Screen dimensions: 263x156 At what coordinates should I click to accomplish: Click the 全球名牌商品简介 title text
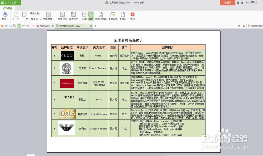(128, 40)
